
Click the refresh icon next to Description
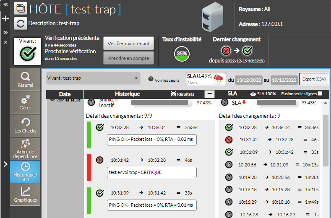click(x=21, y=23)
